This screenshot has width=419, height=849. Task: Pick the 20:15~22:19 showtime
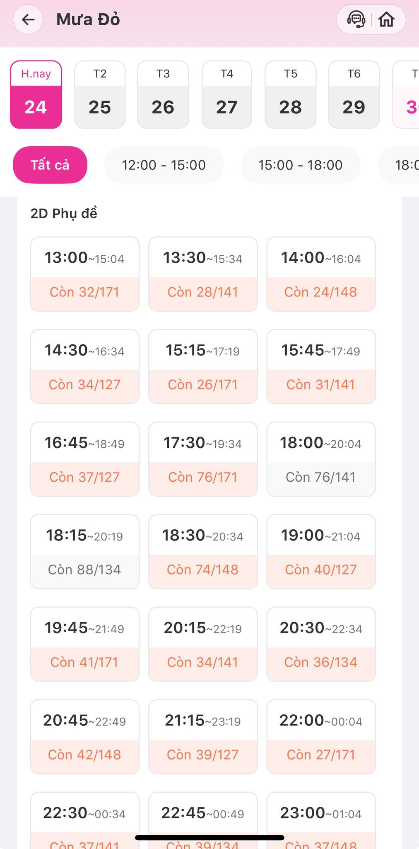click(203, 644)
